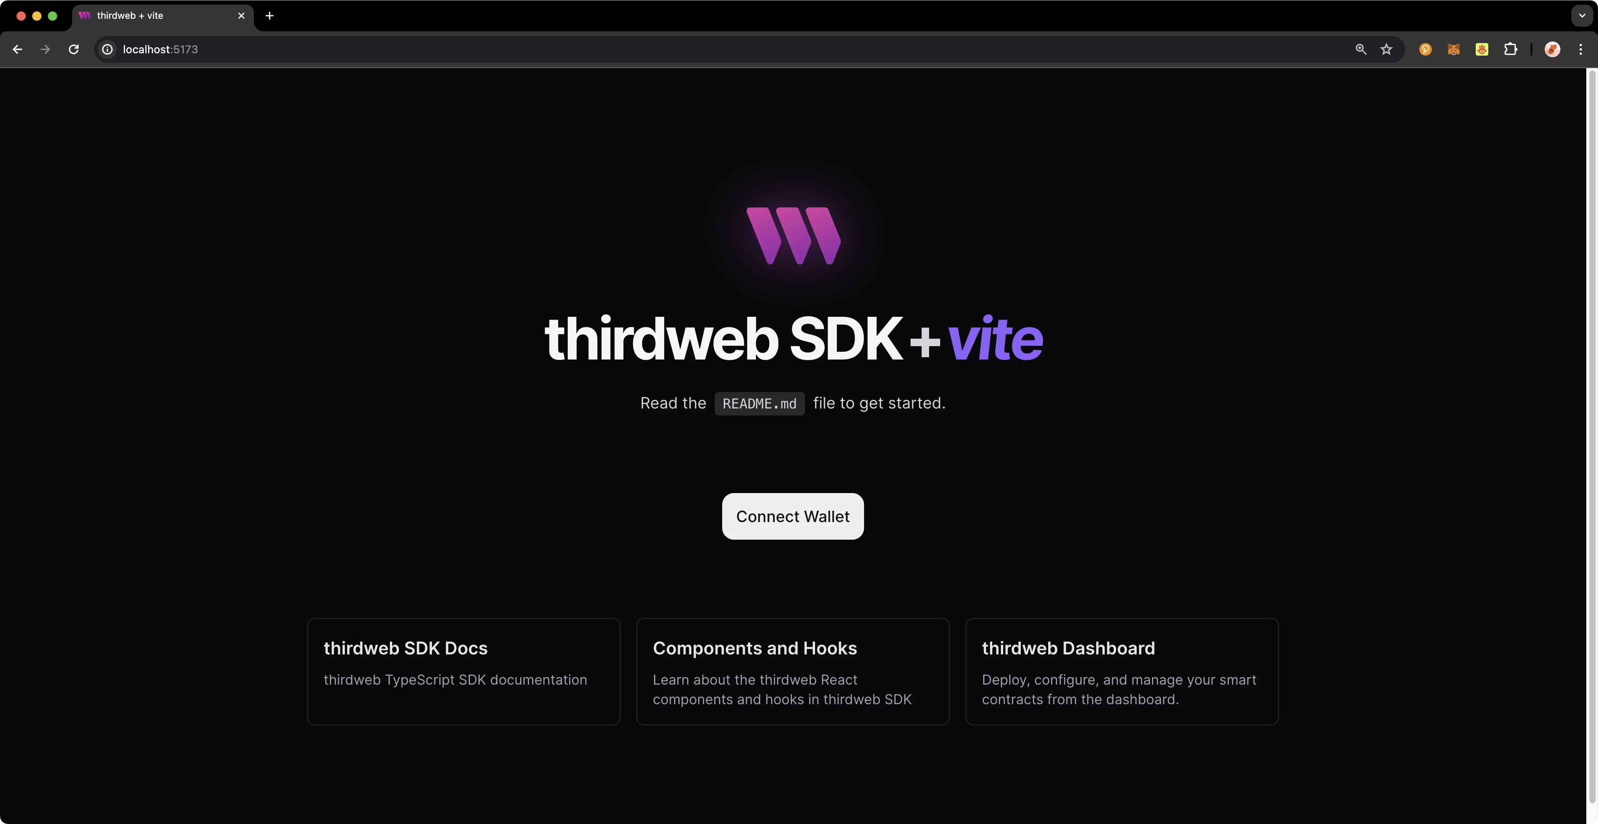This screenshot has height=824, width=1598.
Task: Click the Connect Wallet button
Action: [x=793, y=516]
